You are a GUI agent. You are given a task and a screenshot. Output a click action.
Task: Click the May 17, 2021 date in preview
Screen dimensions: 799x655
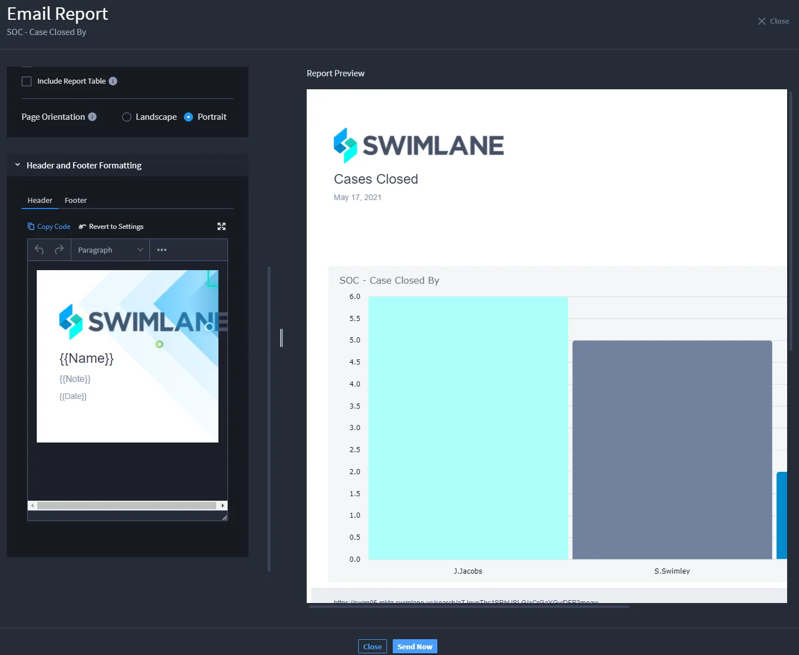358,197
